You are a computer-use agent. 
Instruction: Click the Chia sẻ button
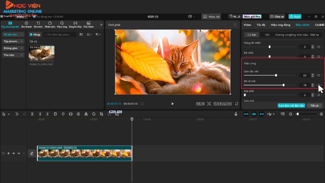(x=277, y=17)
